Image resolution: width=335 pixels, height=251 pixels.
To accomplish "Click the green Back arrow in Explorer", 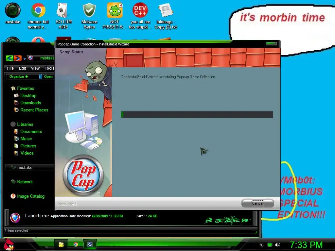I will (x=9, y=58).
